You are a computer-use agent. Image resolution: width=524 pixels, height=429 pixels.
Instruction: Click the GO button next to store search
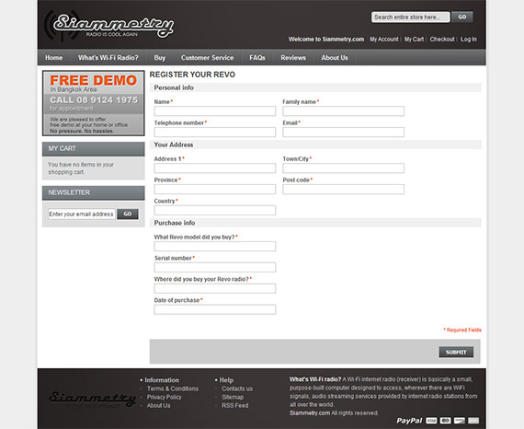coord(462,17)
